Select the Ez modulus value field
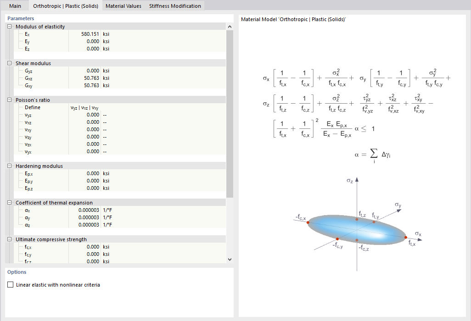This screenshot has height=321, width=471. pos(85,49)
